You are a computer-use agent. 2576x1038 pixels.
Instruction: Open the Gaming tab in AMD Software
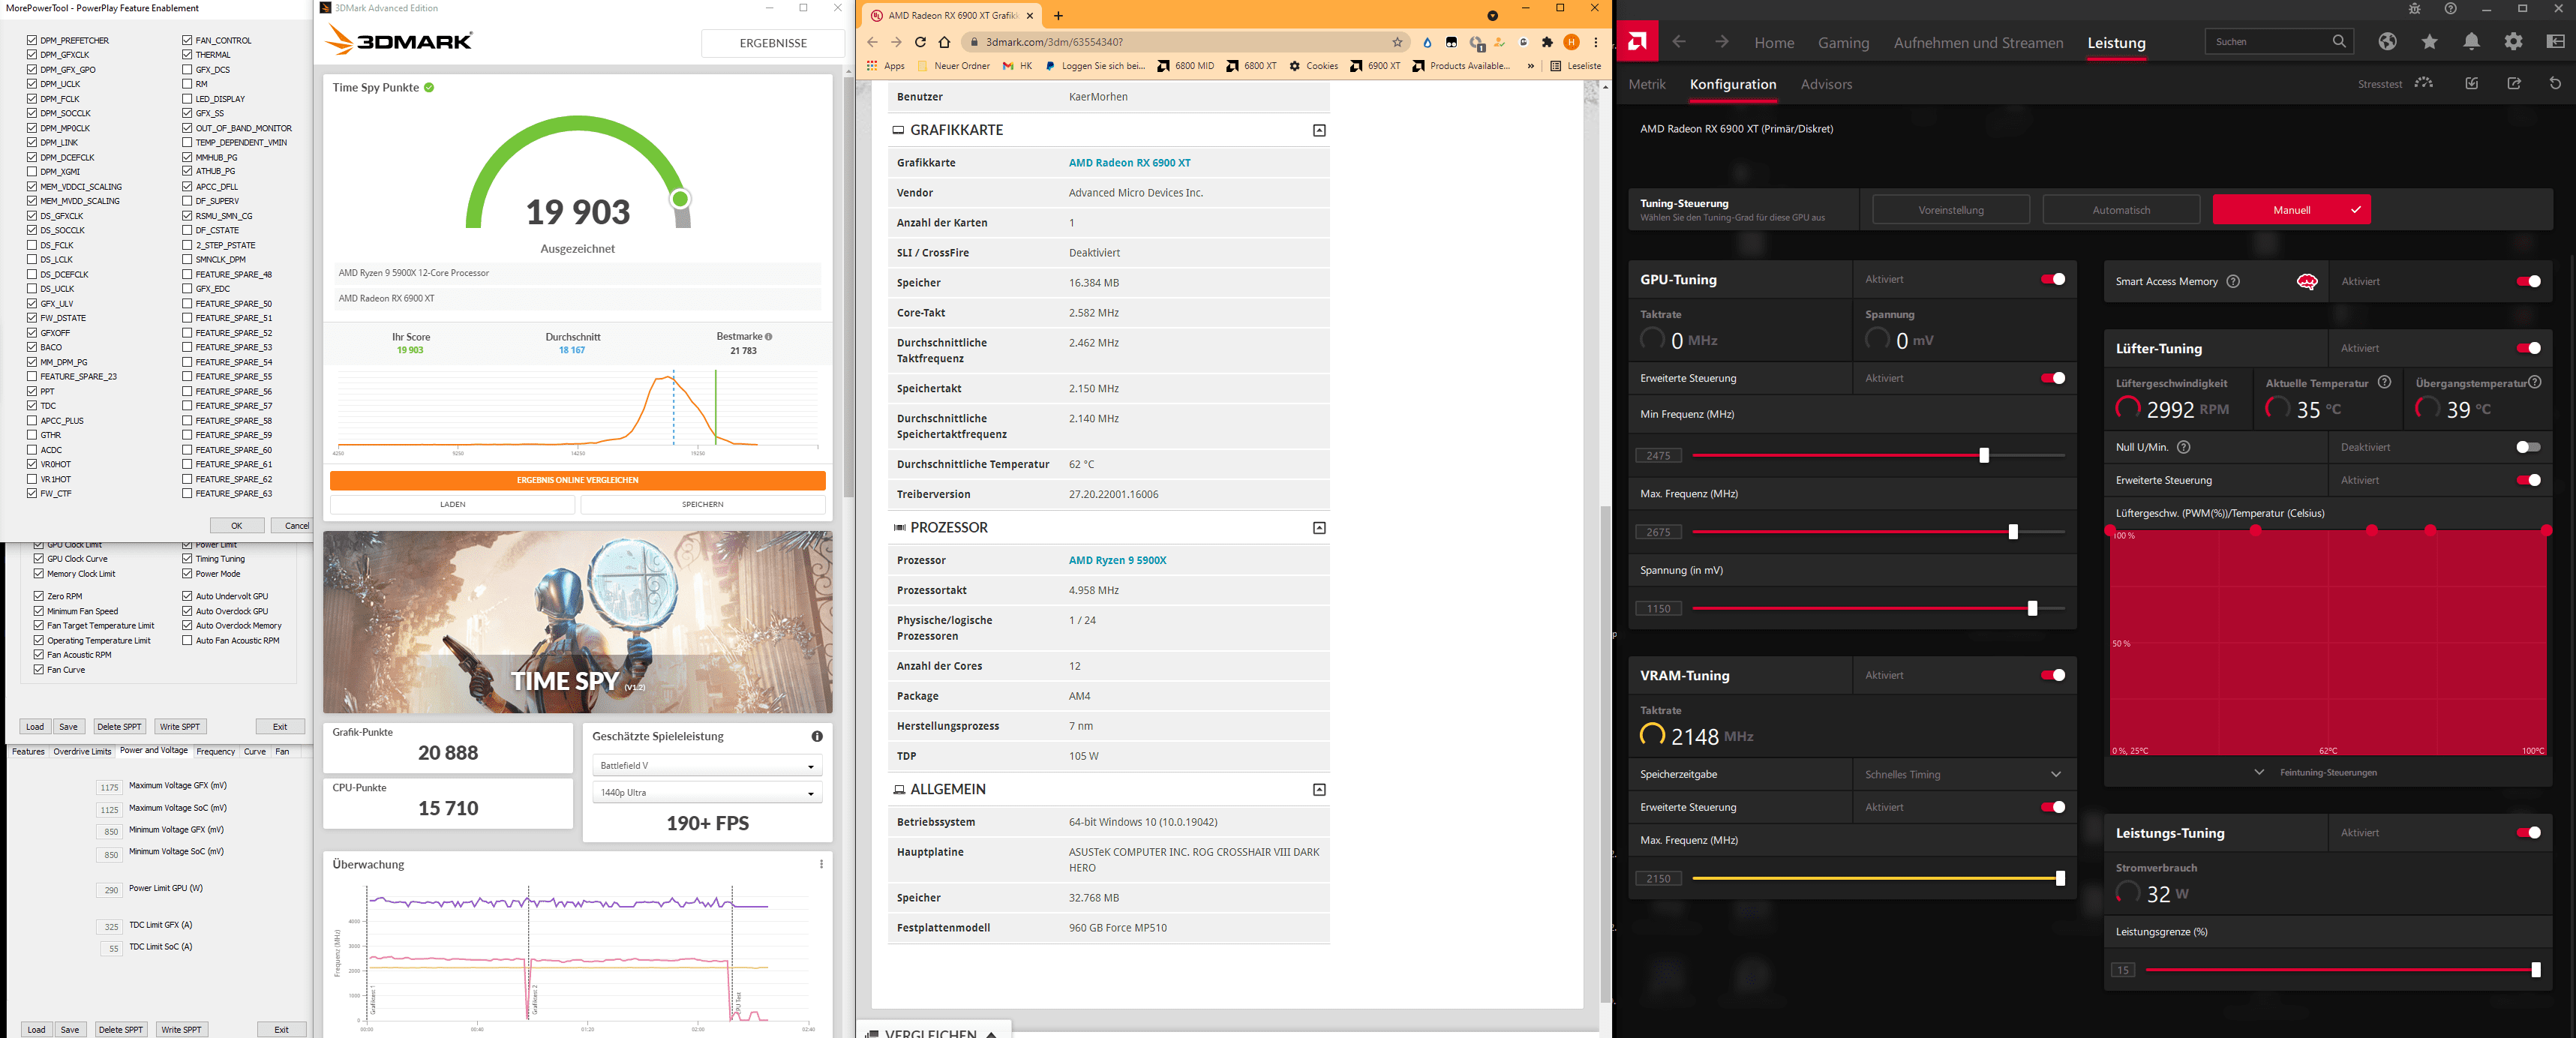[x=1843, y=42]
